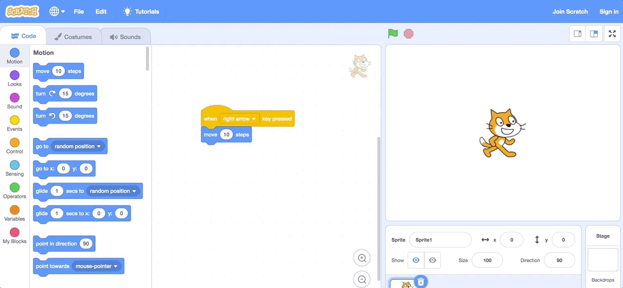Delete Sprite1 with trash icon

click(421, 282)
